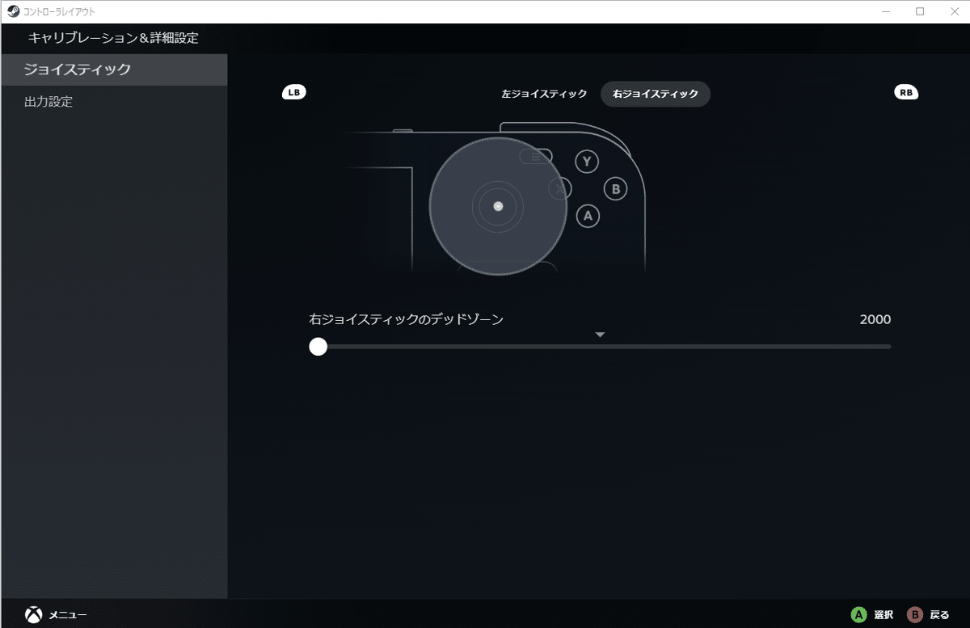Click the Steam icon in title bar
The image size is (970, 628).
(13, 11)
